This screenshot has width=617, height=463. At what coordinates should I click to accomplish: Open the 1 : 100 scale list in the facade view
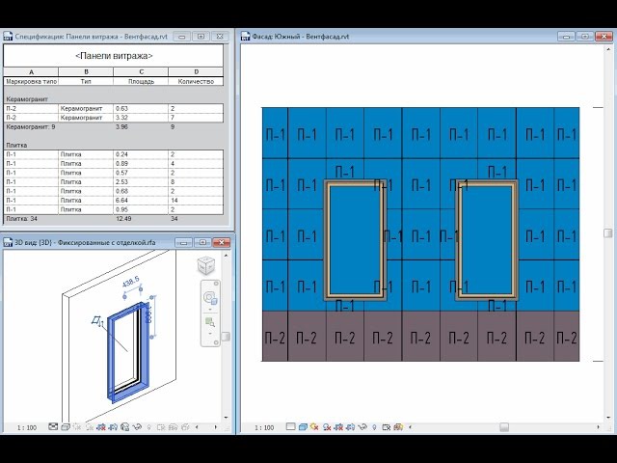pos(264,427)
